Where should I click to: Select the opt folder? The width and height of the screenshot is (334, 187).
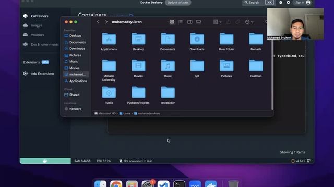tap(197, 65)
